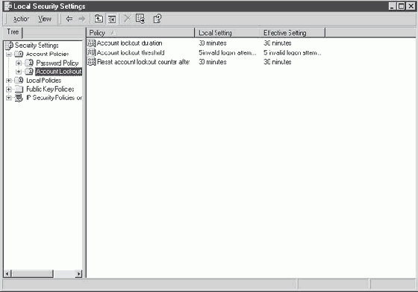Click the Export List toolbar icon
418x292 pixels.
[x=140, y=19]
